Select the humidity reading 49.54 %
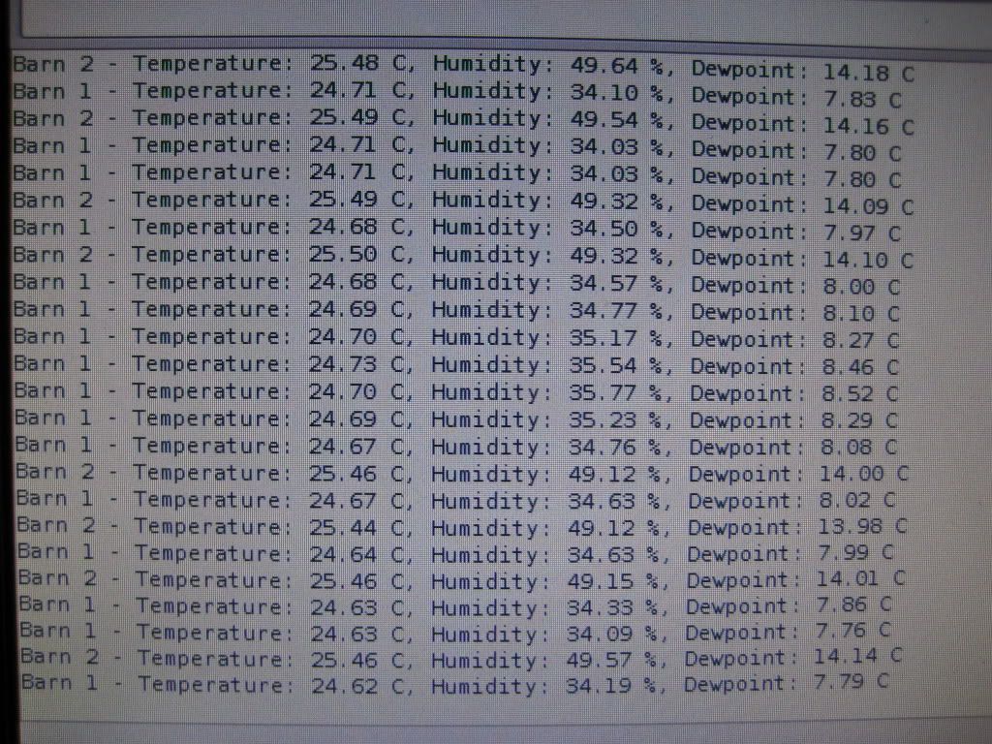The width and height of the screenshot is (992, 744). pyautogui.click(x=617, y=119)
